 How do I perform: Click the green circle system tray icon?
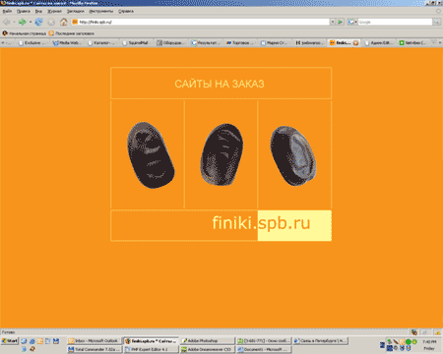click(x=409, y=342)
